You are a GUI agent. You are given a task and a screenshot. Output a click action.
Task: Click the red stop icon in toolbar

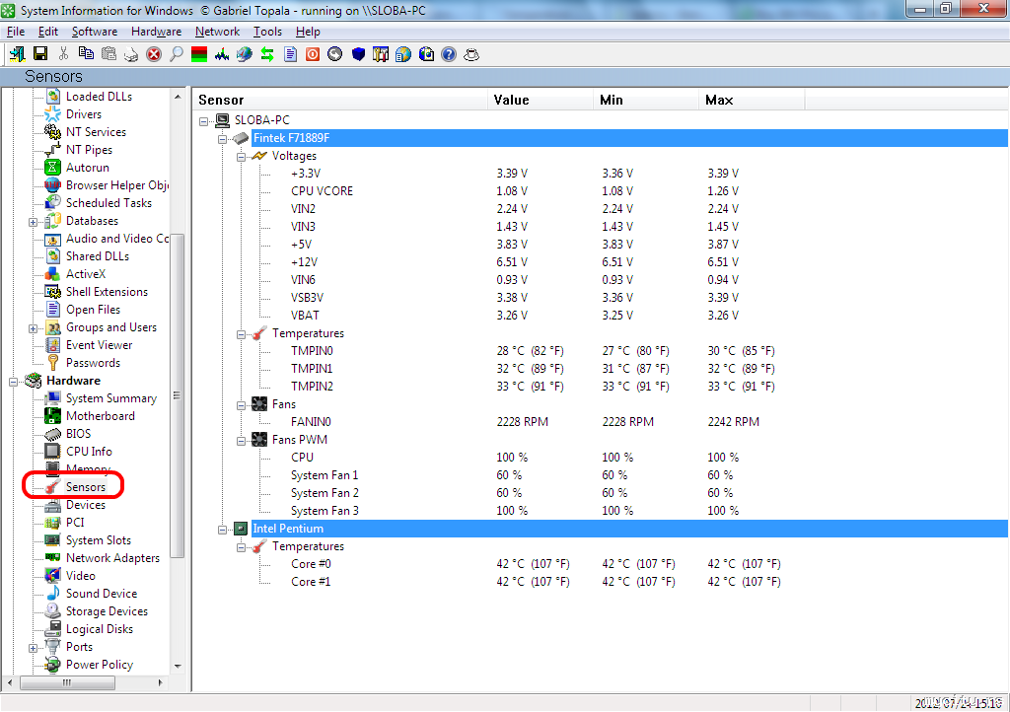[154, 54]
